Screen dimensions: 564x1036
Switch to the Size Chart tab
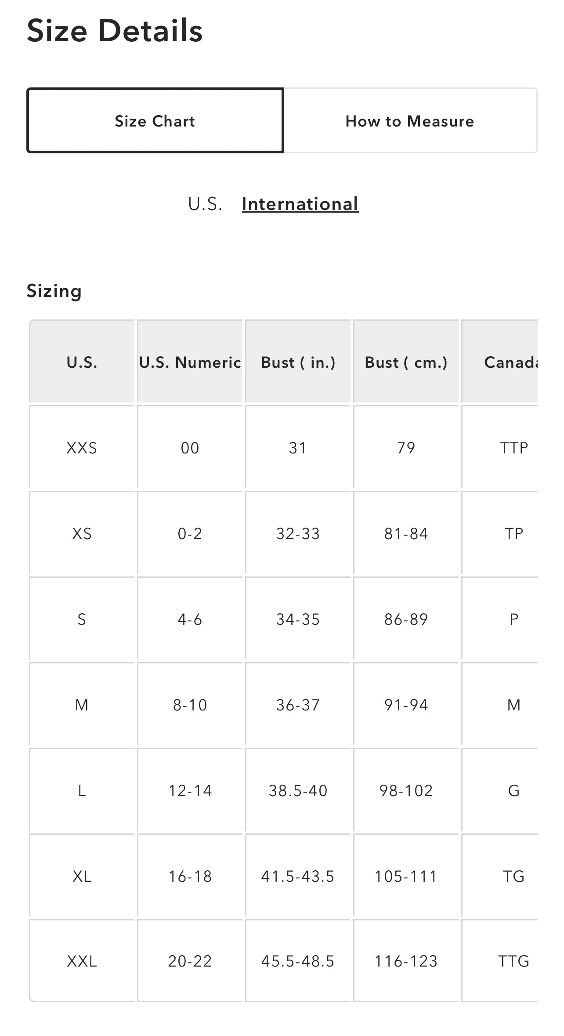(x=155, y=121)
